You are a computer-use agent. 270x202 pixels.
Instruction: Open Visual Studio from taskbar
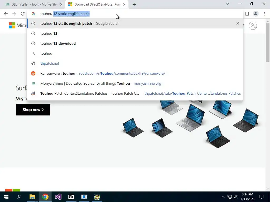[x=58, y=197]
